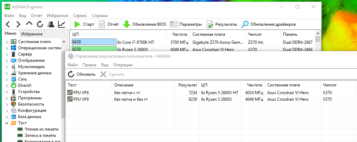Select Операционная система Windows icon in tree

pos(14,48)
